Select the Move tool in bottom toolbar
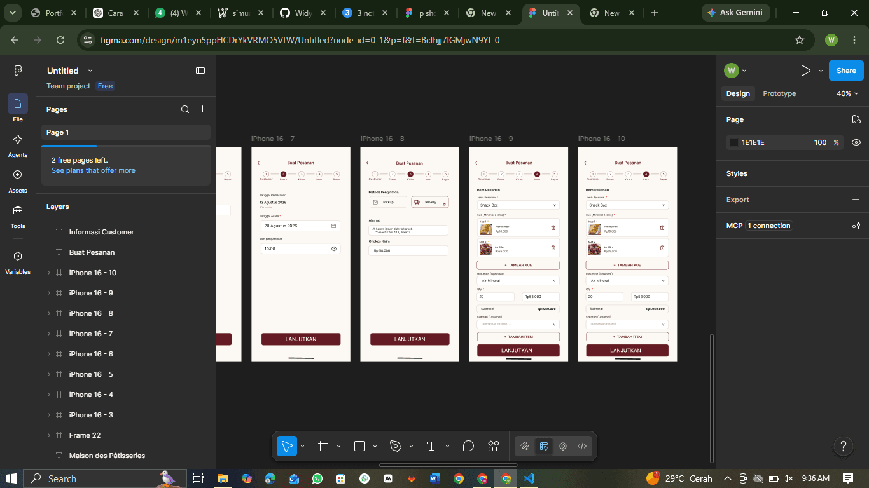The image size is (869, 488). [x=287, y=446]
